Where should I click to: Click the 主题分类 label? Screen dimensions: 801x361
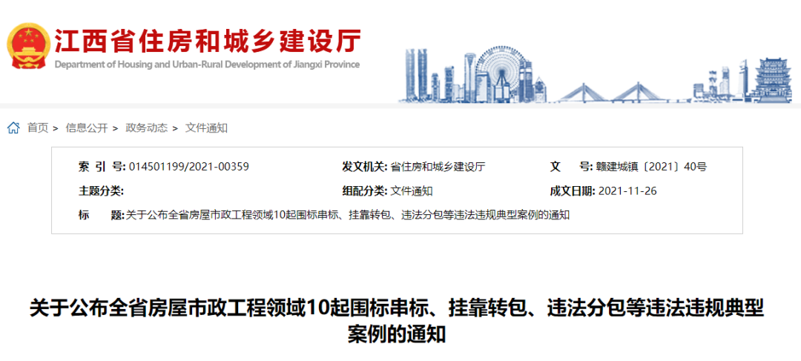point(101,191)
